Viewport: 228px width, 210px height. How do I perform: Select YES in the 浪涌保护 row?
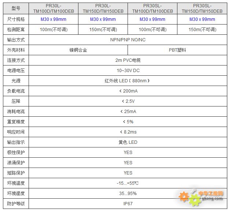click(128, 163)
